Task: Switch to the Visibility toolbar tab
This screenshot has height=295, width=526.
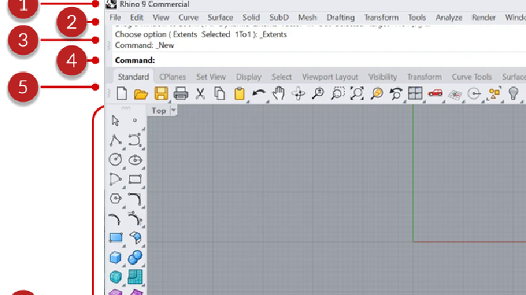Action: (x=383, y=77)
